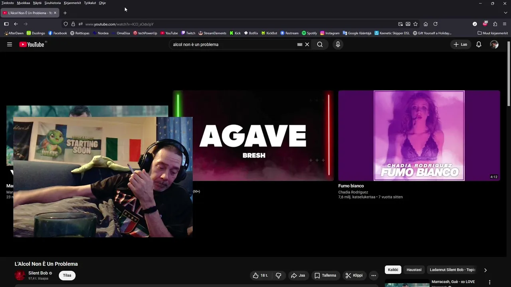
Task: Open the Fumo Bianco video thumbnail
Action: tap(419, 136)
